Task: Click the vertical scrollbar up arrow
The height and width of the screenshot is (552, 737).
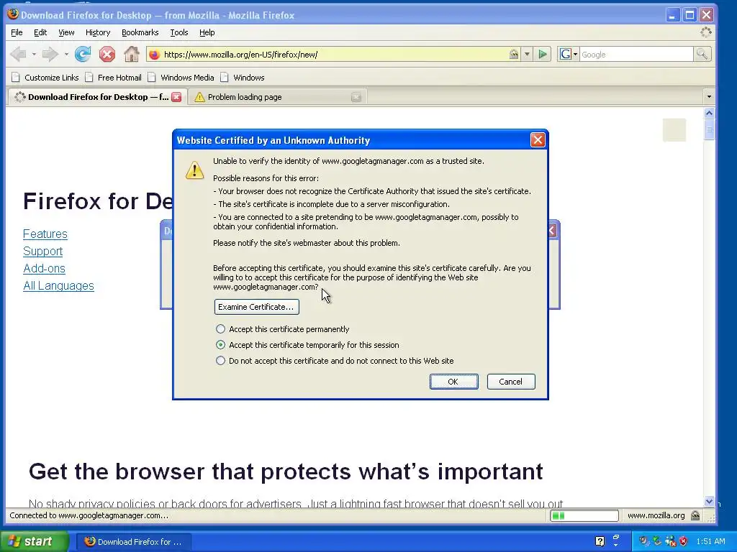Action: [x=709, y=113]
